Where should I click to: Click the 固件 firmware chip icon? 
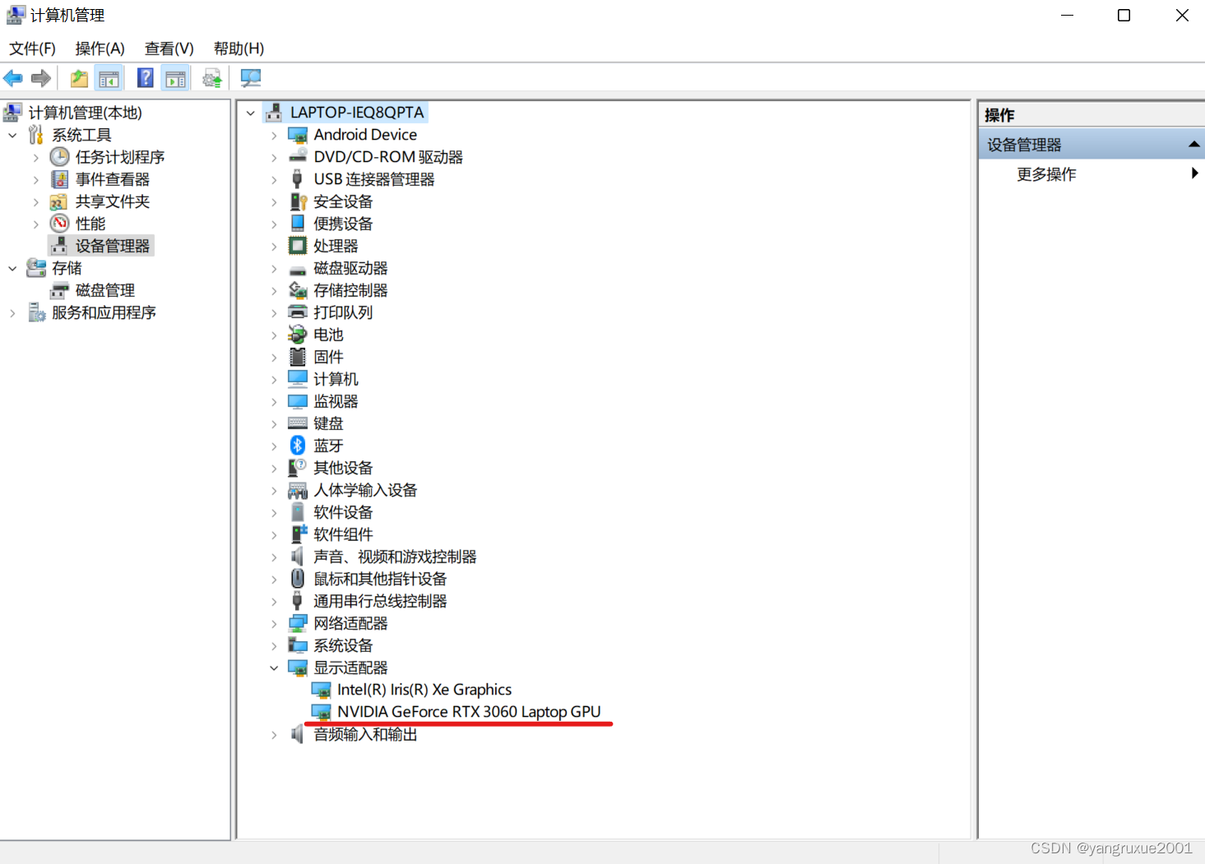(298, 357)
